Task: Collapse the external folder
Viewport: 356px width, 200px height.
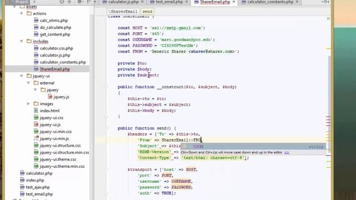Action: point(28,83)
